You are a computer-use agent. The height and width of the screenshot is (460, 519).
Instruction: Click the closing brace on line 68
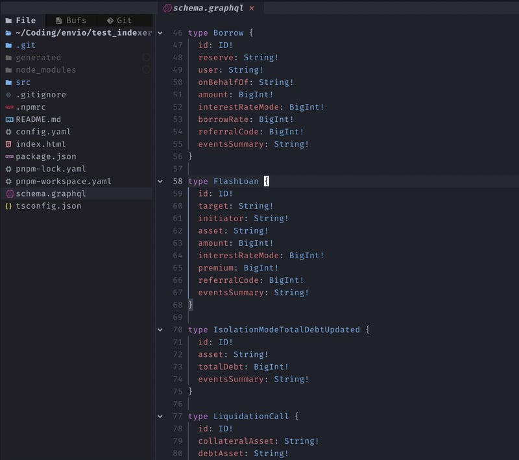point(190,305)
